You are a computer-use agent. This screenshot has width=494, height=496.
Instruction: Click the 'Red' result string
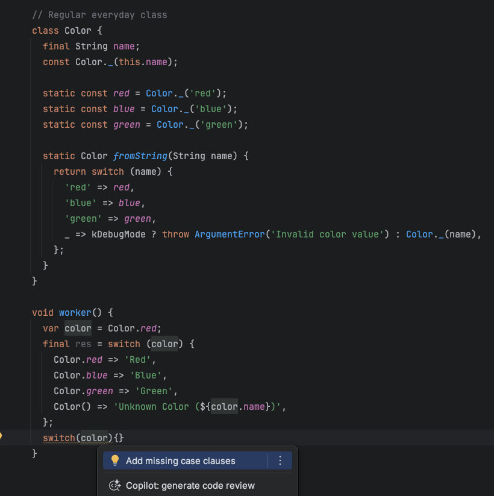(137, 360)
